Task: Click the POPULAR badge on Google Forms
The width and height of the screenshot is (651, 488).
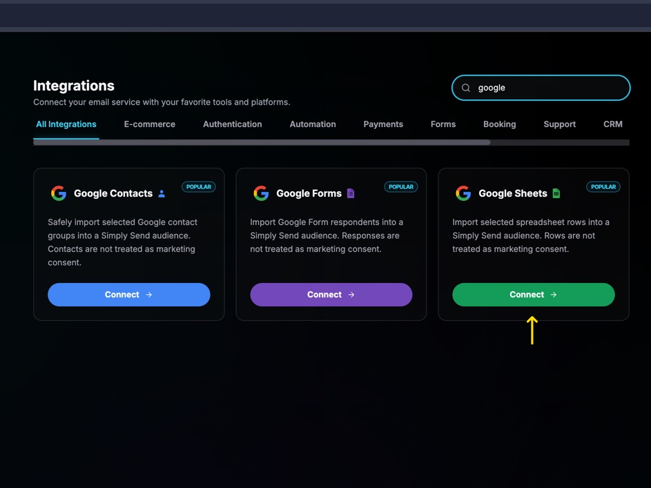Action: pos(400,187)
